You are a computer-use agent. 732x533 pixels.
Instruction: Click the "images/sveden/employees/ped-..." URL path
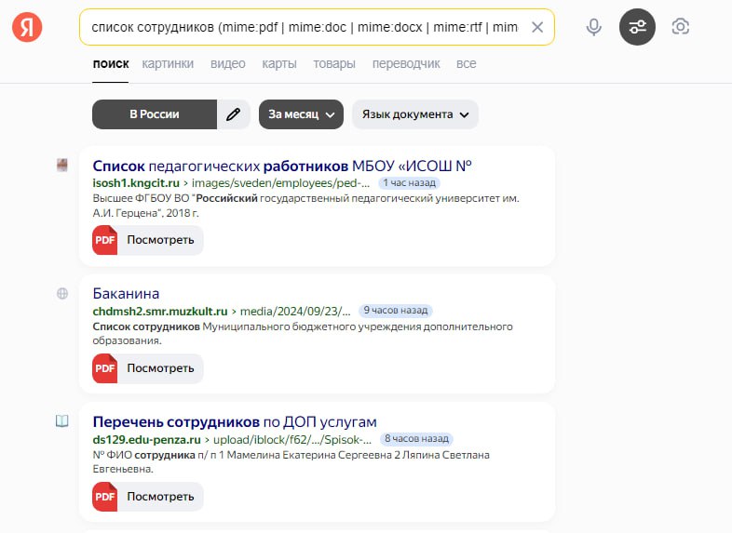click(x=280, y=183)
